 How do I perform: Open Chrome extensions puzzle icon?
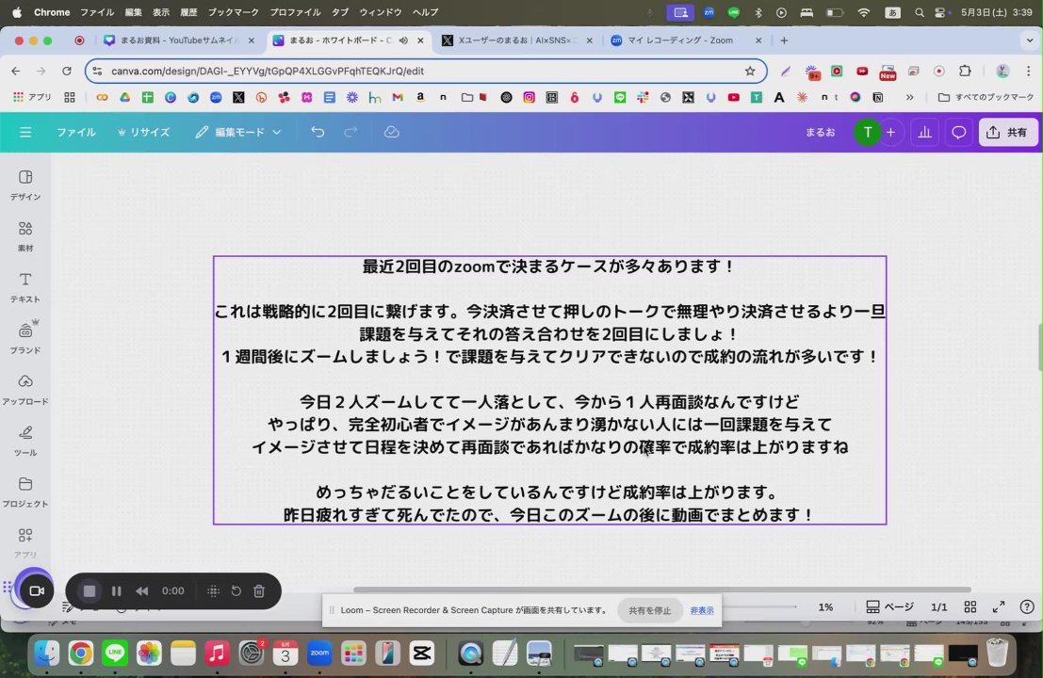click(x=965, y=72)
